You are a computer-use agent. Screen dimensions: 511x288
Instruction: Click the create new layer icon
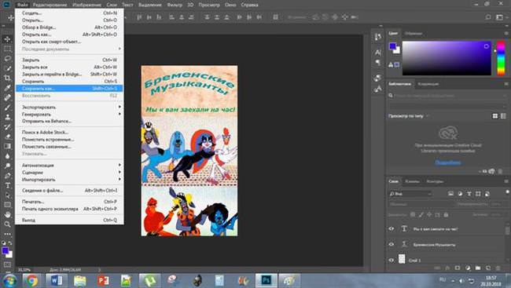(488, 268)
